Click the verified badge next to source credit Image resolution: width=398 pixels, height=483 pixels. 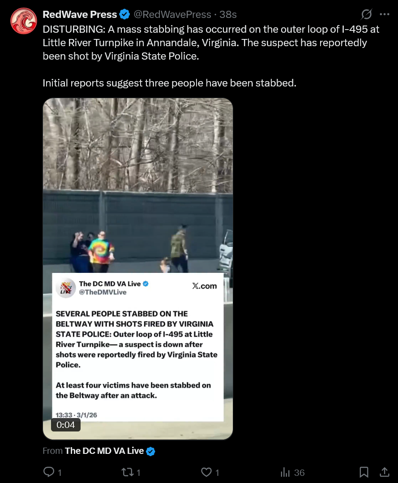point(150,451)
